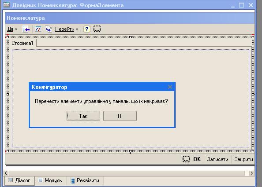Click the right arrow of horizontal scrollbar
This screenshot has width=262, height=187.
click(x=252, y=173)
